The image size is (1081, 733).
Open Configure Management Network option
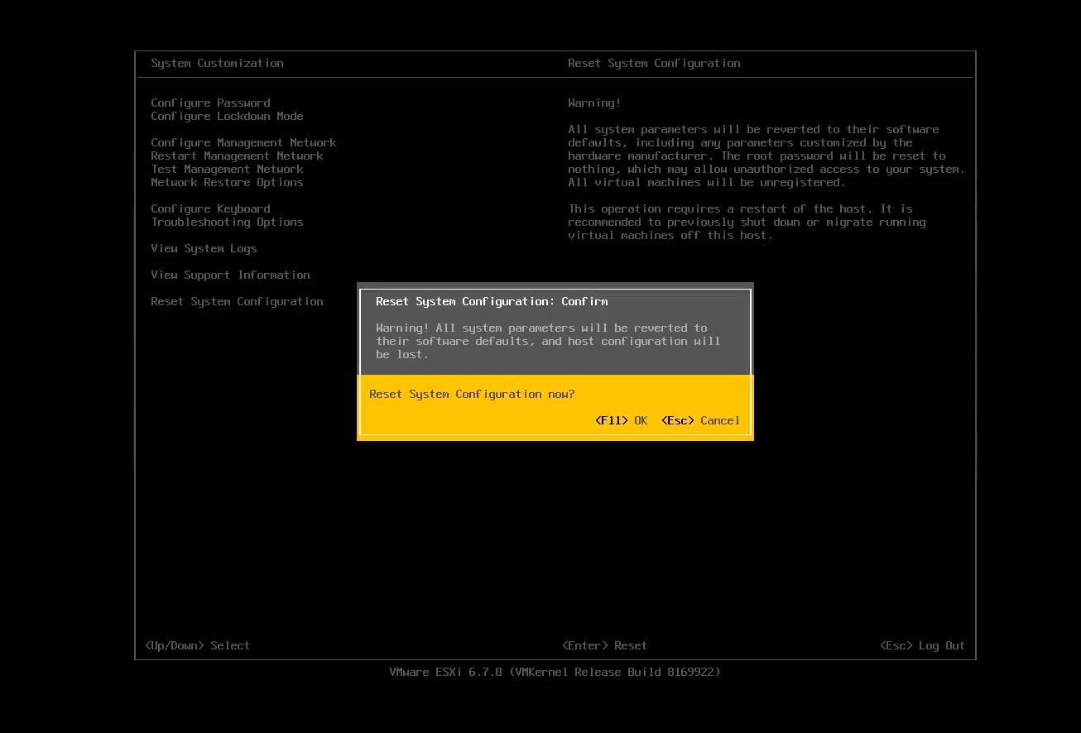pos(243,142)
